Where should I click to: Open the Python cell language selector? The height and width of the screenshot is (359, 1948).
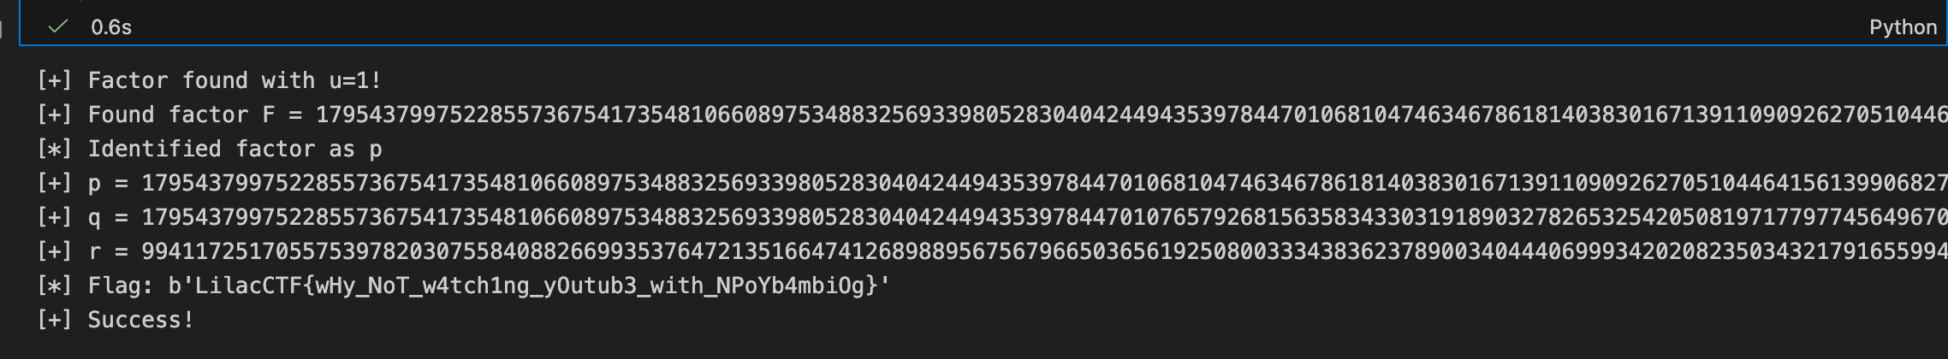(x=1902, y=27)
